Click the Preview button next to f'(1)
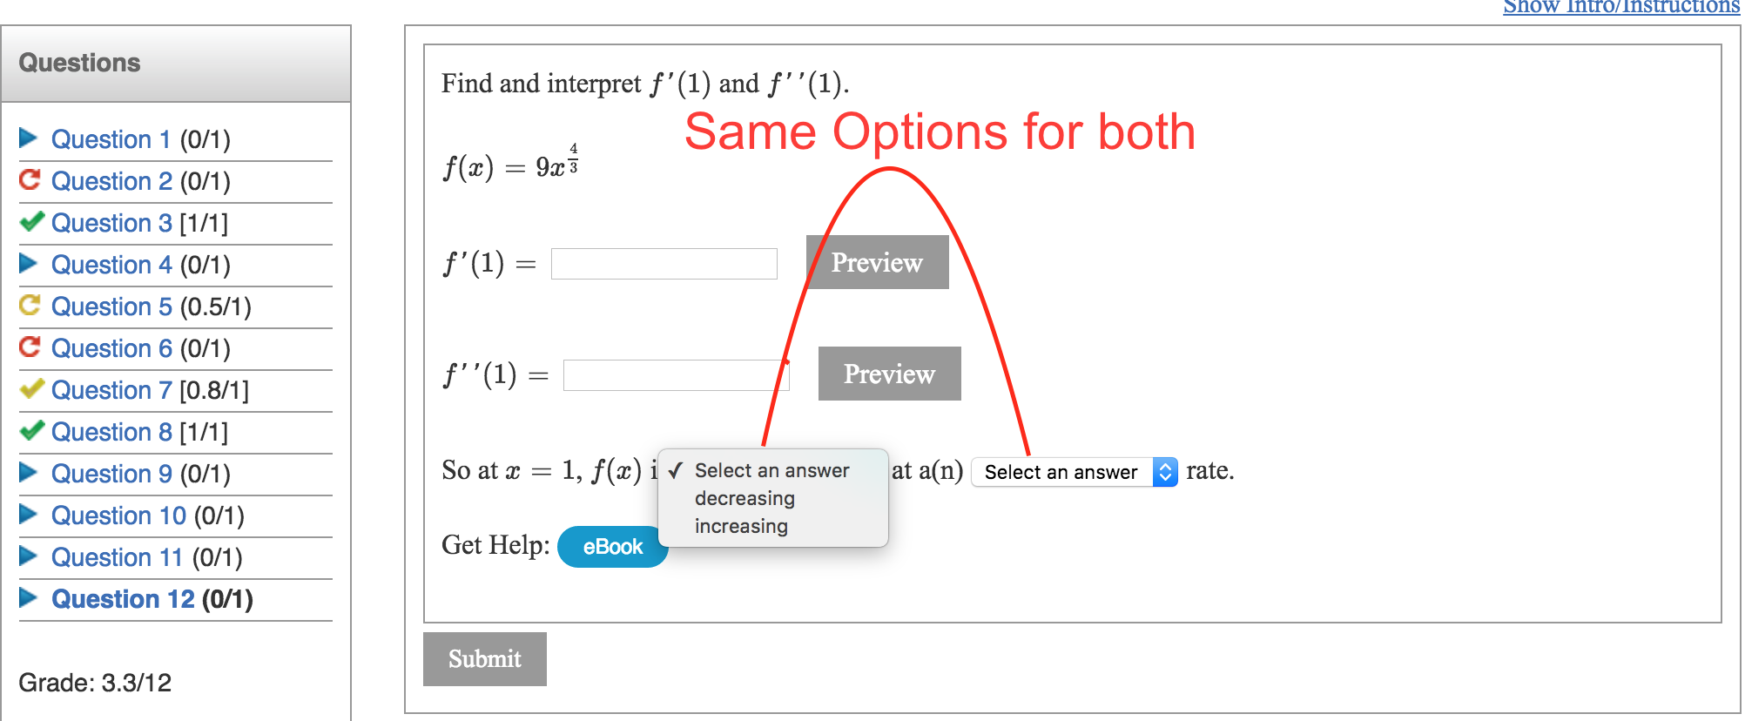Screen dimensions: 1745x721 click(877, 262)
